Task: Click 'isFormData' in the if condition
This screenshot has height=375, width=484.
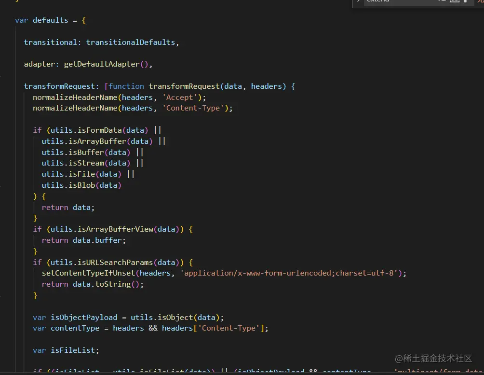Action: 99,130
